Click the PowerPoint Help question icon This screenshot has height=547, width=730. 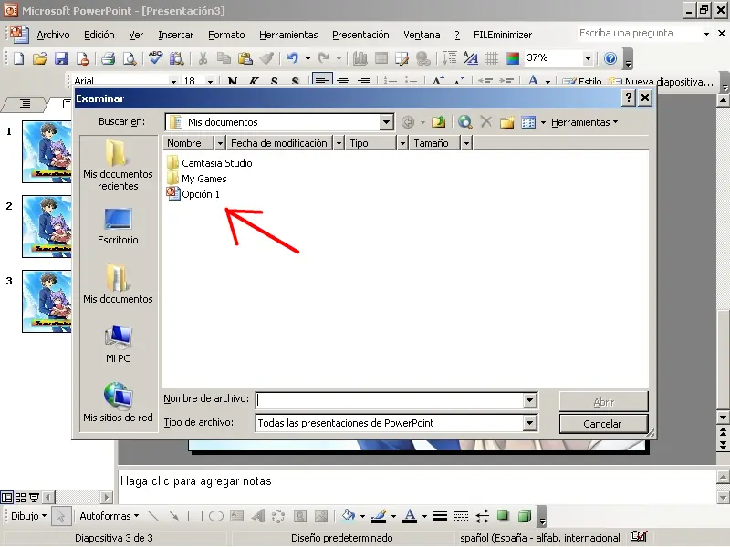[610, 58]
